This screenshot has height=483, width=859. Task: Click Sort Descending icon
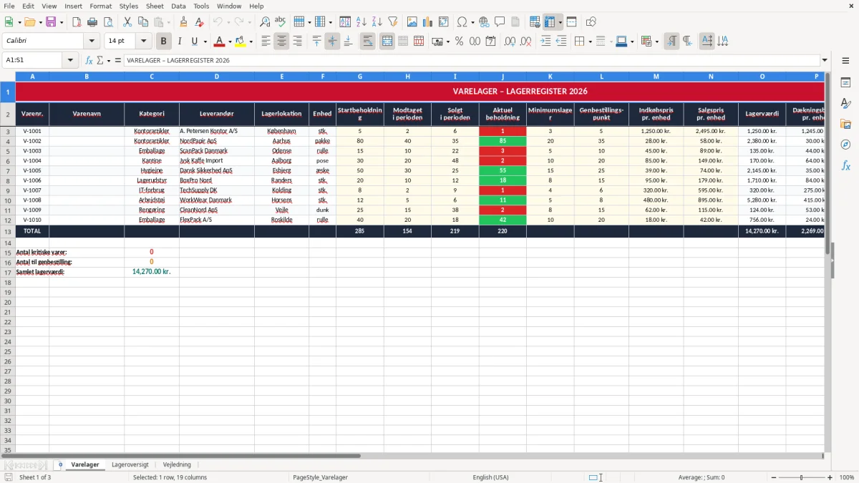377,22
